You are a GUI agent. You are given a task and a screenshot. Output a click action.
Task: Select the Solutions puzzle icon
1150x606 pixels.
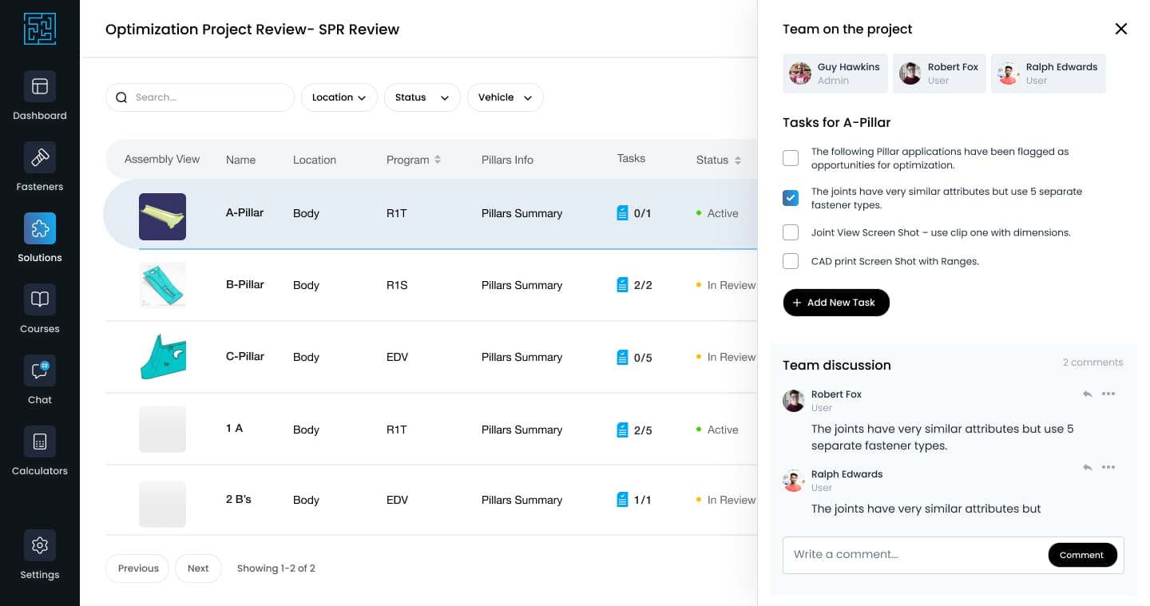[39, 228]
